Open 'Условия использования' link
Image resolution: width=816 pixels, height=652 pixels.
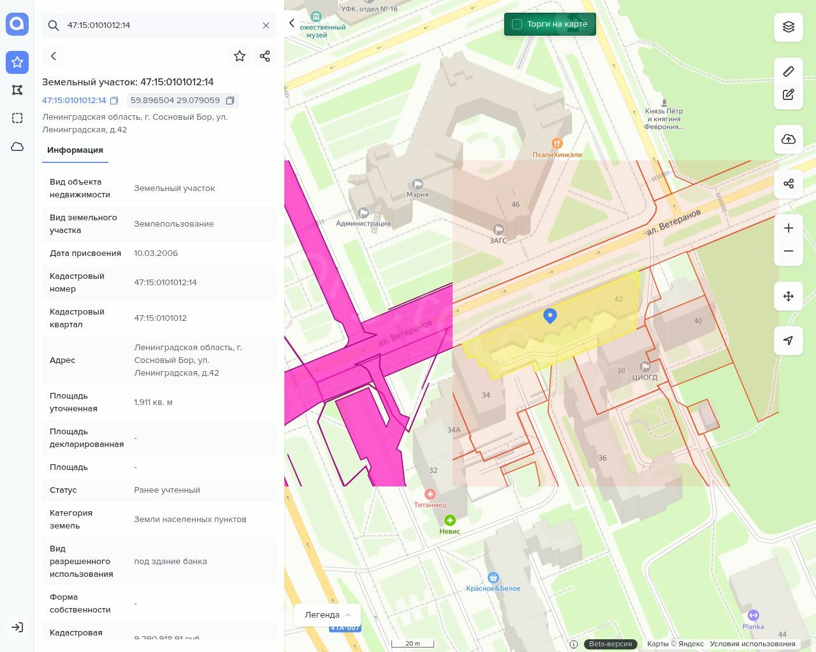(752, 644)
